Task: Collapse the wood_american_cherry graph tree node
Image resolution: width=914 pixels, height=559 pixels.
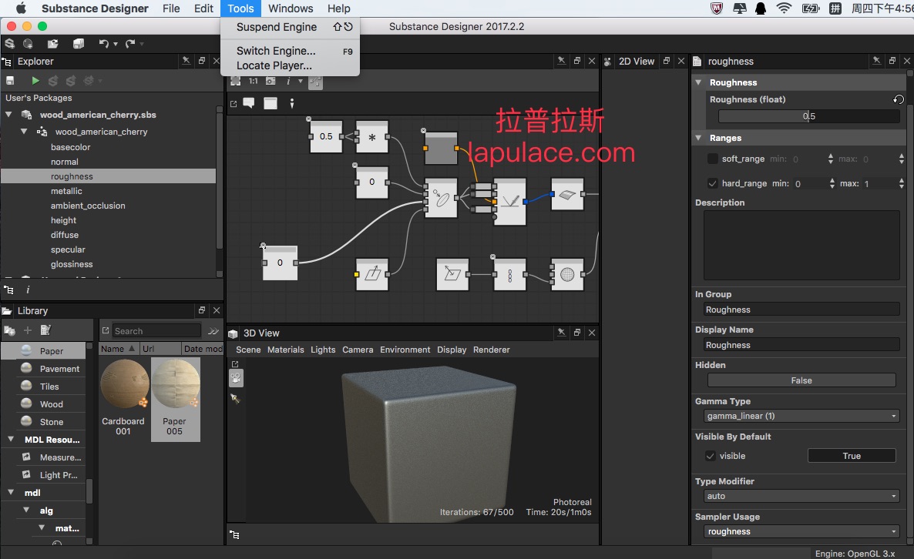Action: pos(24,132)
